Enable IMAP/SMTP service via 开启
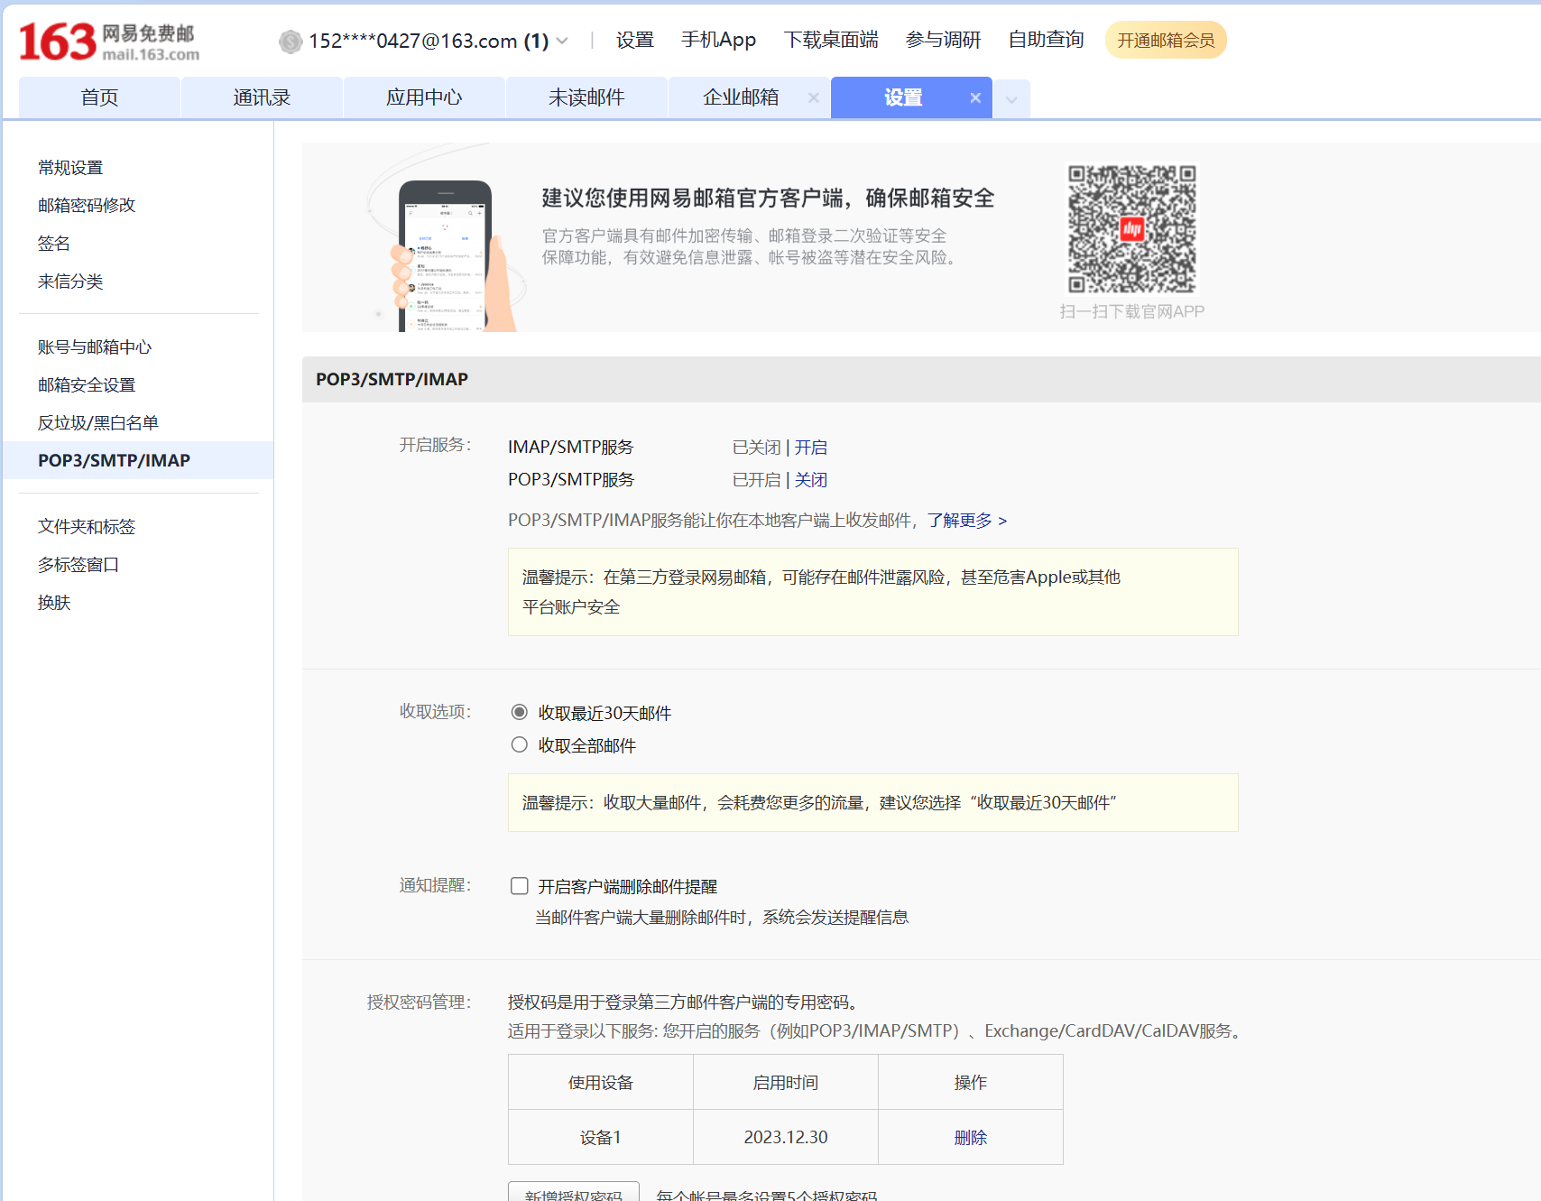Screen dimensions: 1541x1201 (x=810, y=448)
